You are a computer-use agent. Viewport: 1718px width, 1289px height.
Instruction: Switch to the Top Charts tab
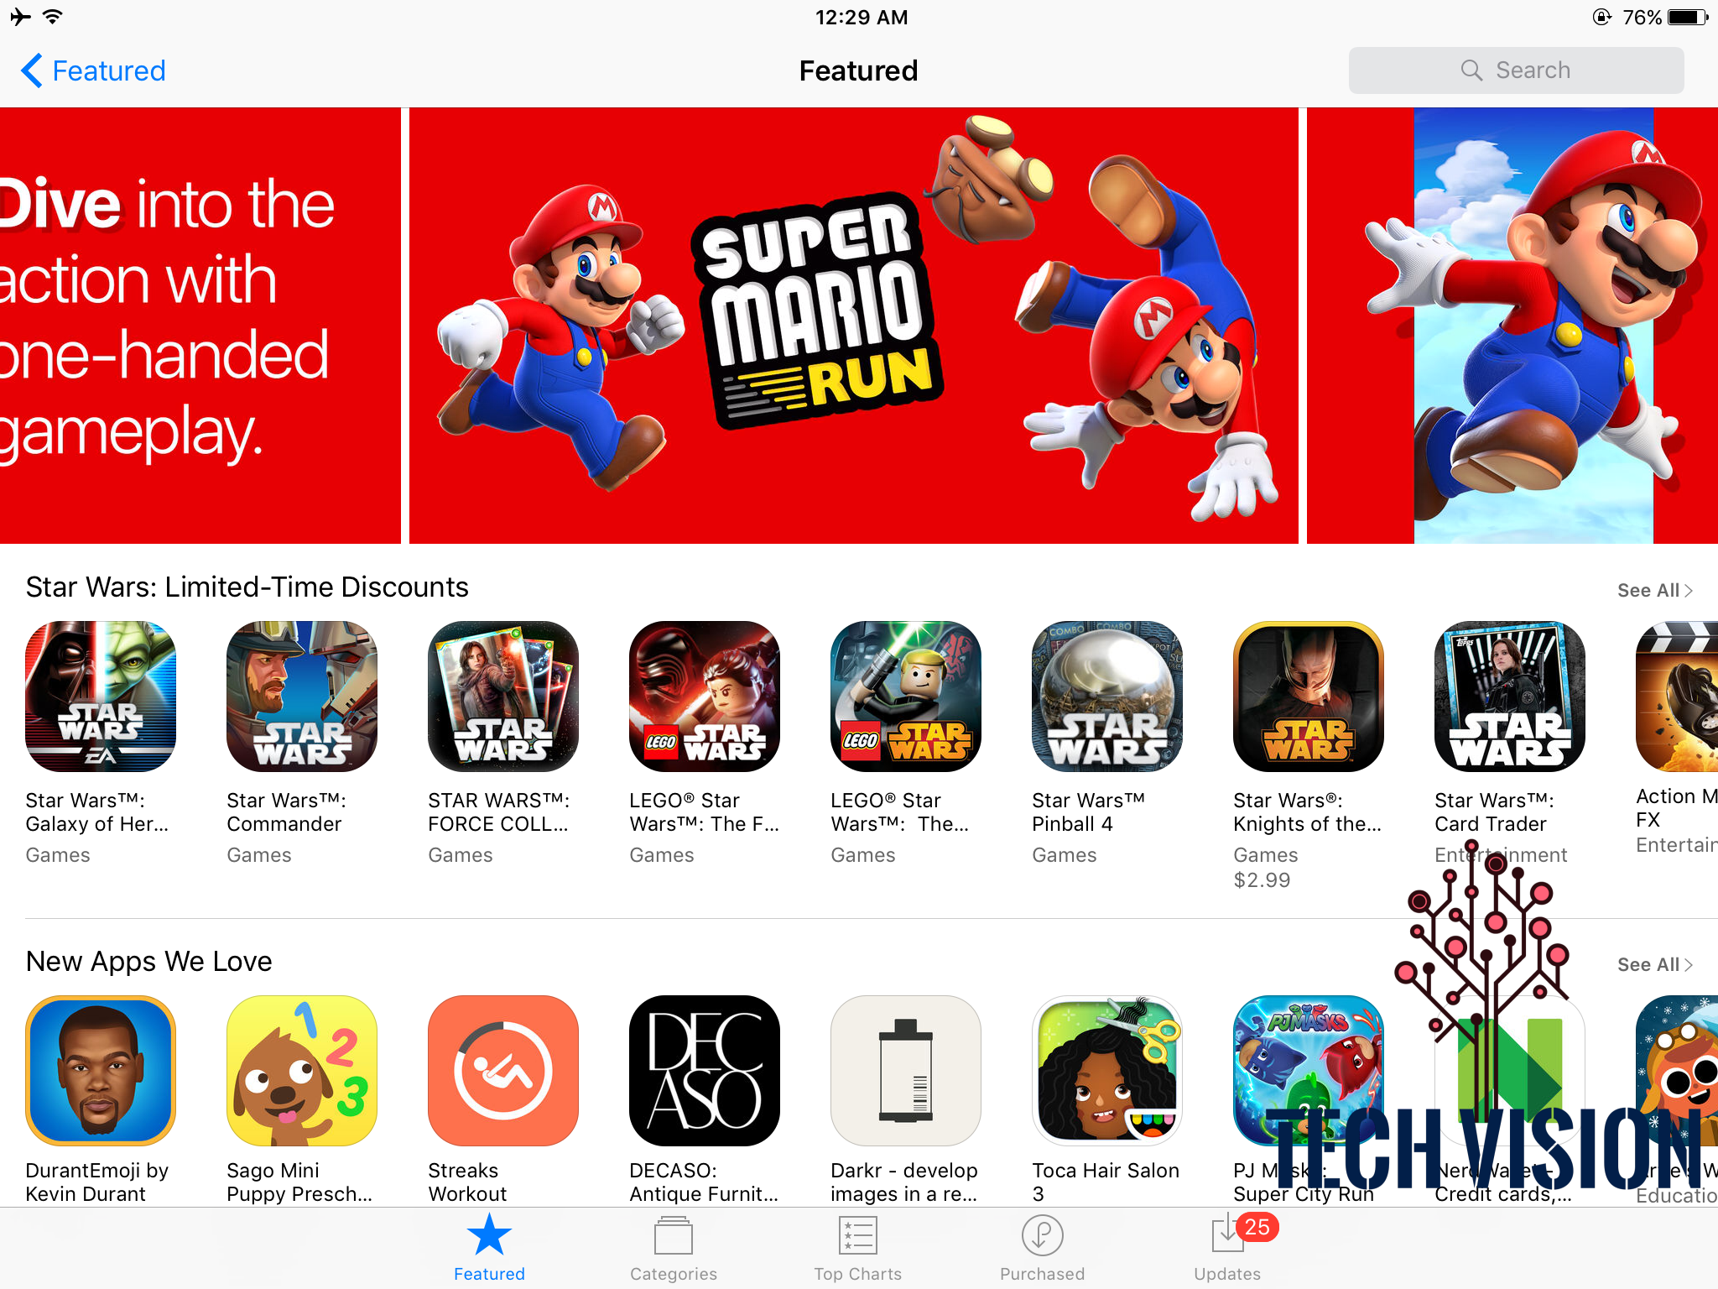[x=857, y=1250]
